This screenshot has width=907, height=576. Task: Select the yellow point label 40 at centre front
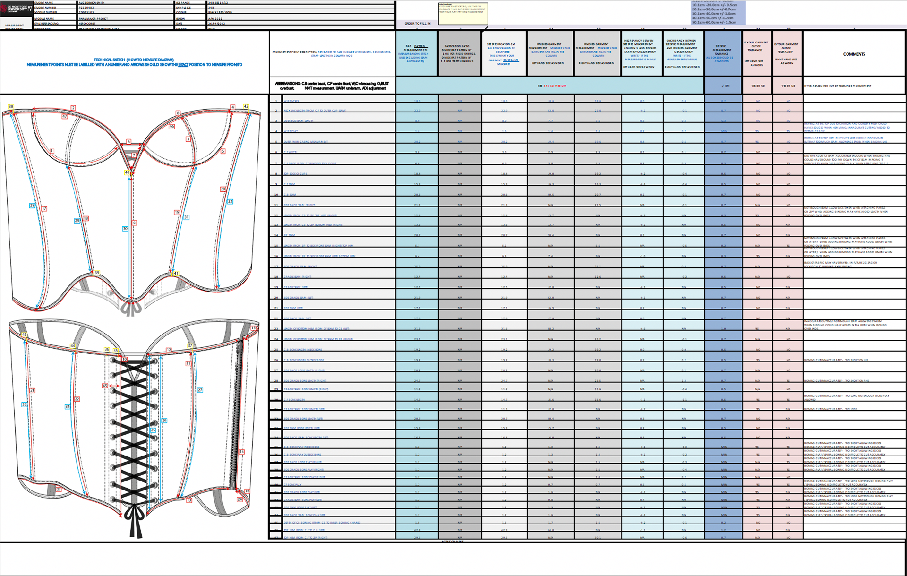(127, 172)
